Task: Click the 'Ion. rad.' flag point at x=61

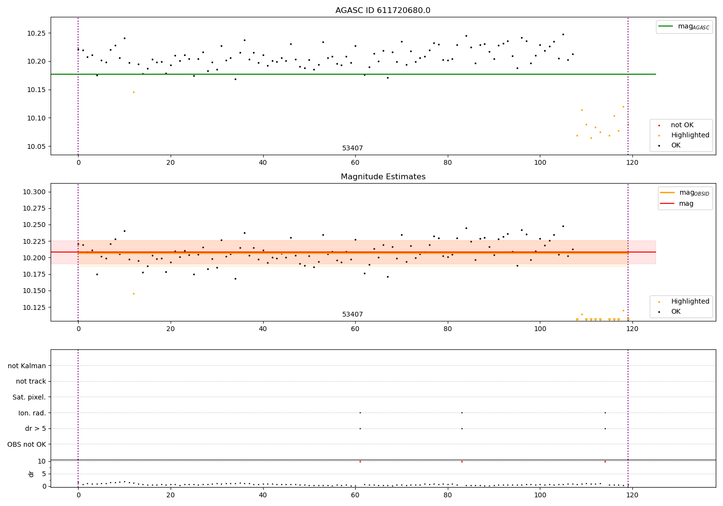Action: 360,413
